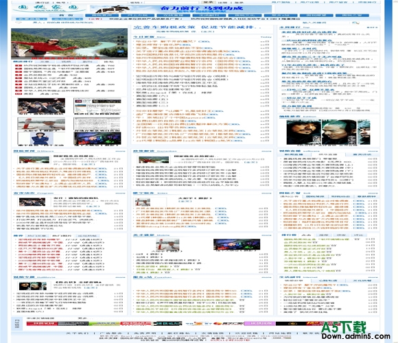Click the pink-purple friend-link banner in footer

pyautogui.click(x=259, y=324)
